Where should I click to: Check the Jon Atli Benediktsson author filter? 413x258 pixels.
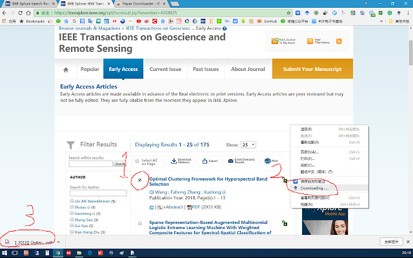[72, 201]
